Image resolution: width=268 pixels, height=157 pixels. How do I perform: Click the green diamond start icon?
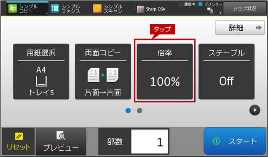(217, 141)
